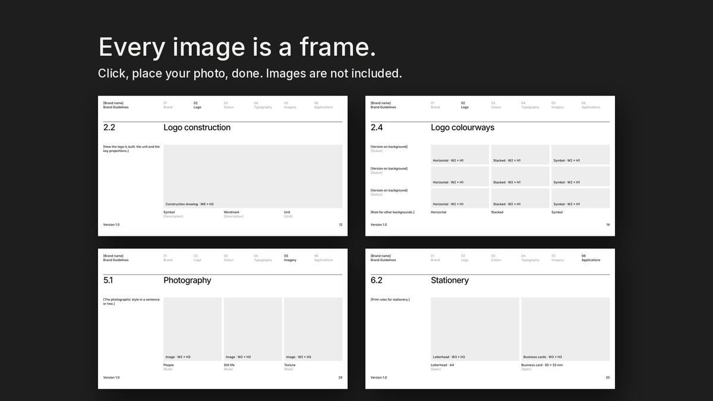Screen dimensions: 713x401
Task: Click page number 12
Action: click(x=340, y=225)
